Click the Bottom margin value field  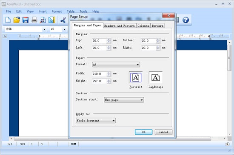click(148, 41)
